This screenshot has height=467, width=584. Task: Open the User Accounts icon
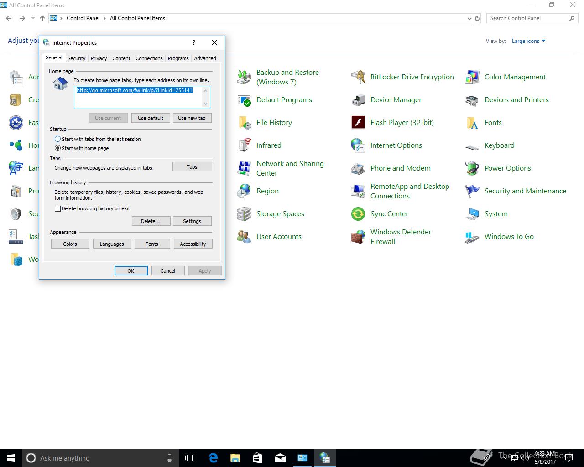(x=244, y=237)
